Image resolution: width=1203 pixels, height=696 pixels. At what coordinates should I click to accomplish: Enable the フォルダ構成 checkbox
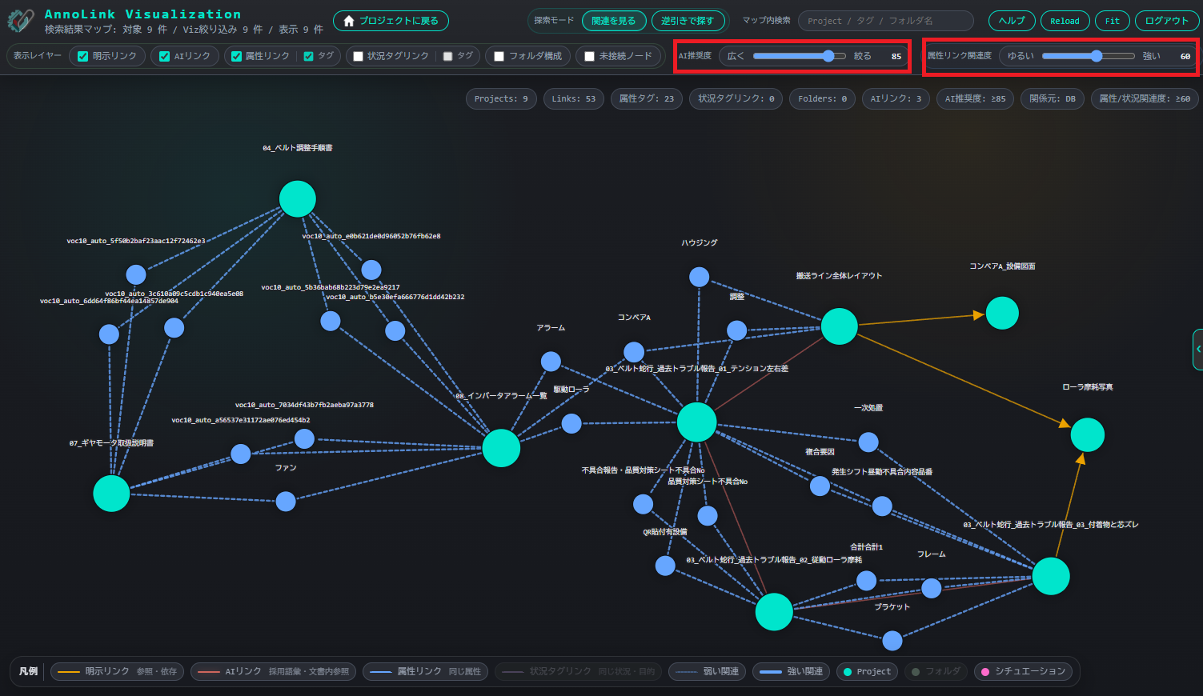(499, 56)
